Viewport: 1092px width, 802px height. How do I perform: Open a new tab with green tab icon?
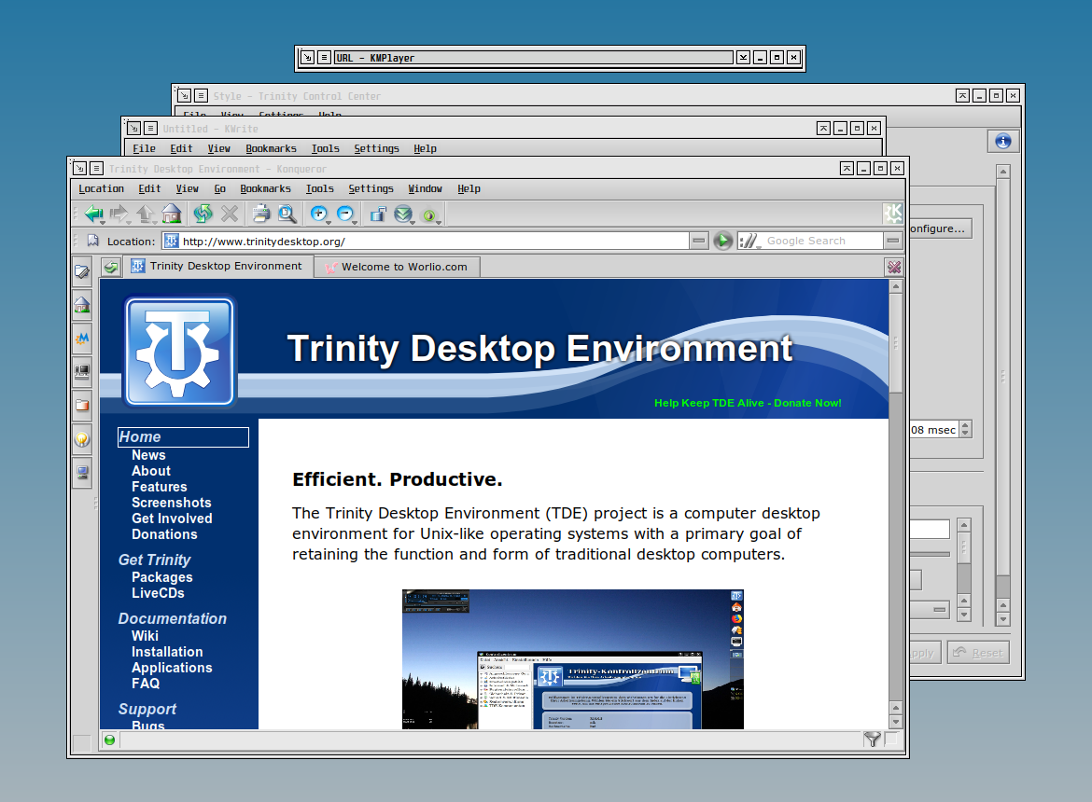click(x=111, y=267)
